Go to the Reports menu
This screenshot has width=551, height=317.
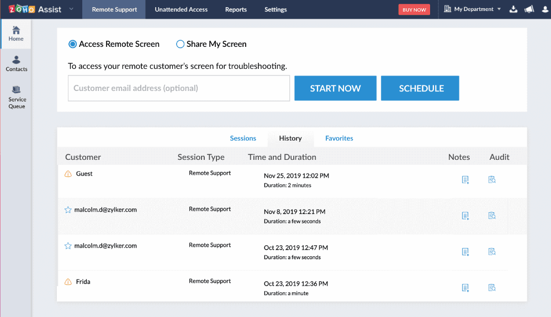pos(236,9)
